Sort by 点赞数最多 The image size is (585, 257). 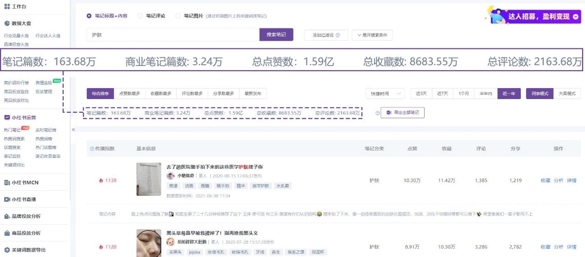[129, 94]
